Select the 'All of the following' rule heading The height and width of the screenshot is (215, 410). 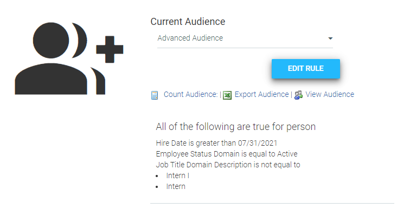(x=235, y=127)
